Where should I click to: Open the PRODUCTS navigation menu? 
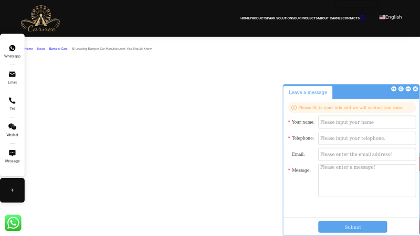(258, 18)
